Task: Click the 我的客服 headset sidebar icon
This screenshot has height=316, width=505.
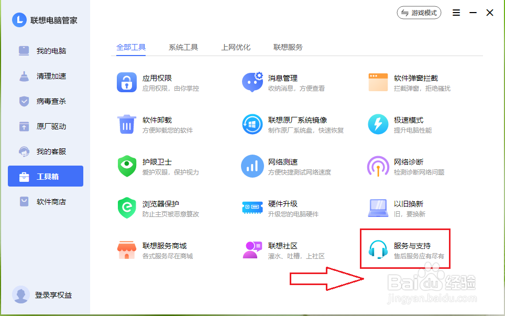Action: click(x=24, y=151)
